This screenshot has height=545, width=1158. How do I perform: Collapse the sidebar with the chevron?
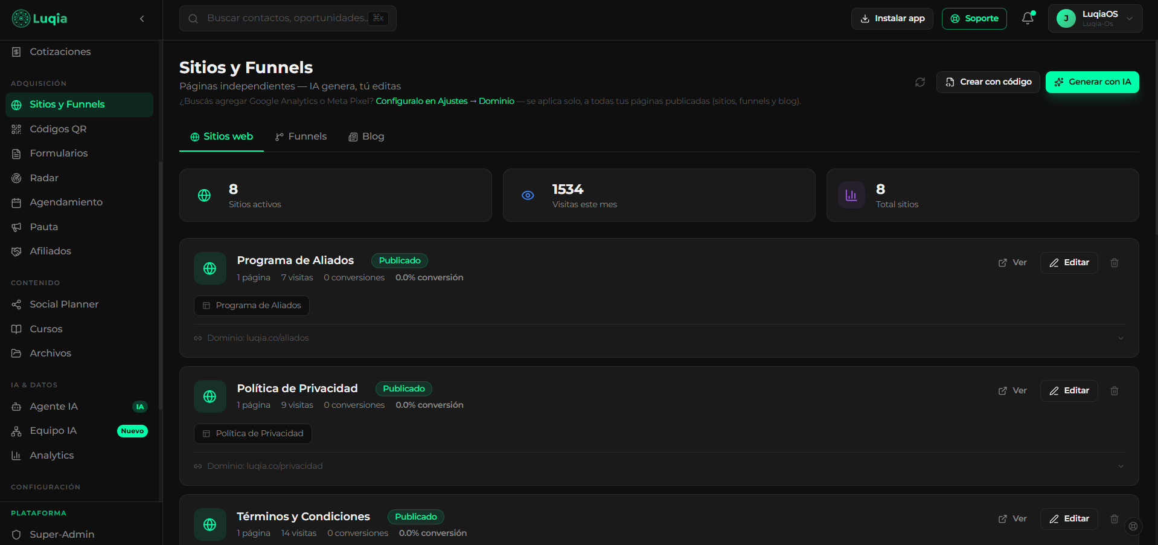coord(142,19)
